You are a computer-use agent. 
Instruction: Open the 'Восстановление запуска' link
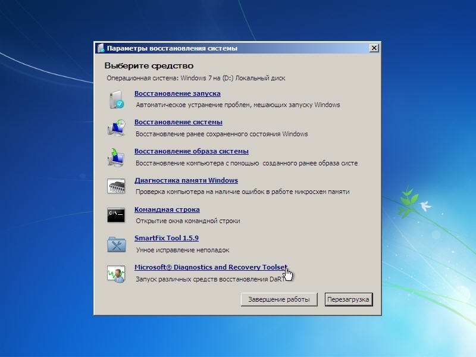coord(177,93)
